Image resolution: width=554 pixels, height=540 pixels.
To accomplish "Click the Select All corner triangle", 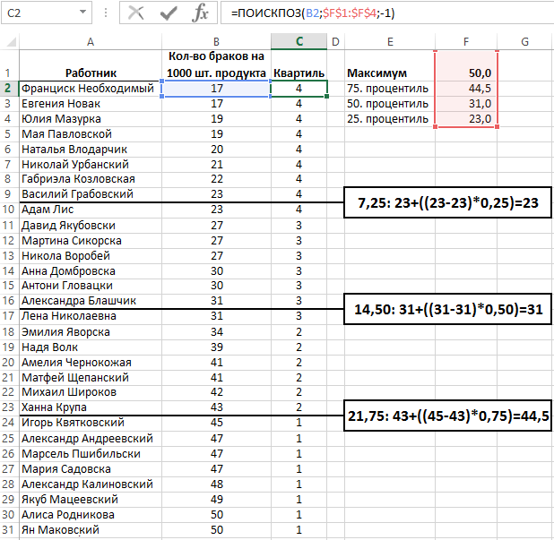I will click(9, 42).
